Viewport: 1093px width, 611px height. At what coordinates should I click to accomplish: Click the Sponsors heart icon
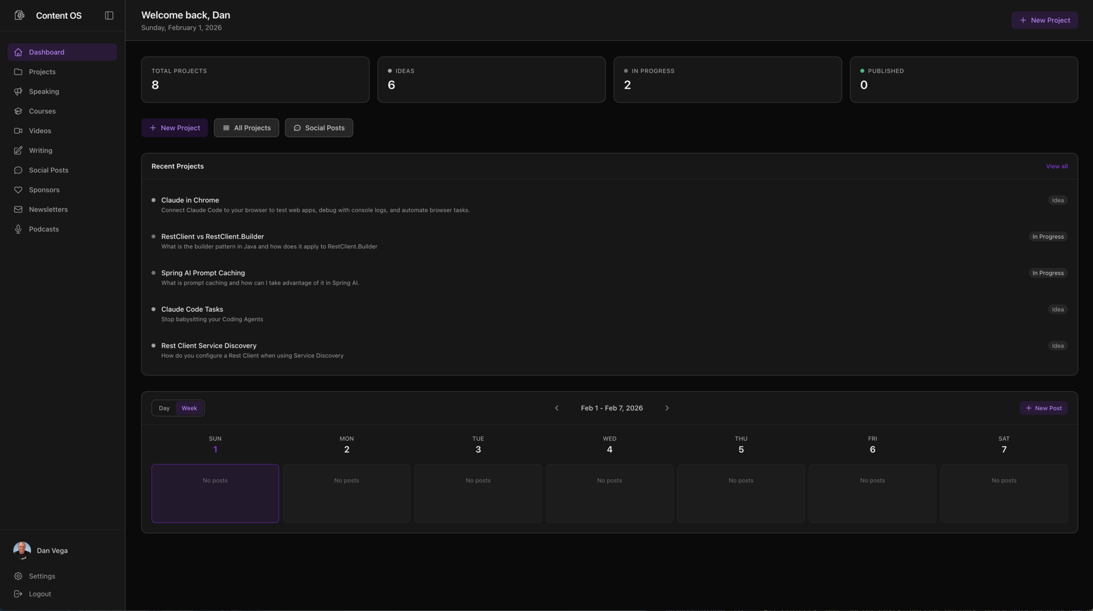point(19,189)
